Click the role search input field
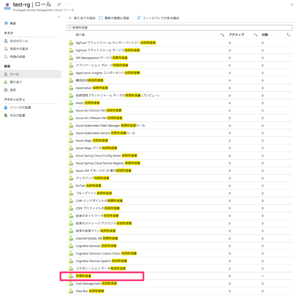Viewport: 297px width, 296px height. coord(180,28)
